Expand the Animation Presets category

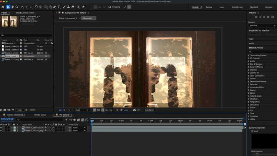249,55
